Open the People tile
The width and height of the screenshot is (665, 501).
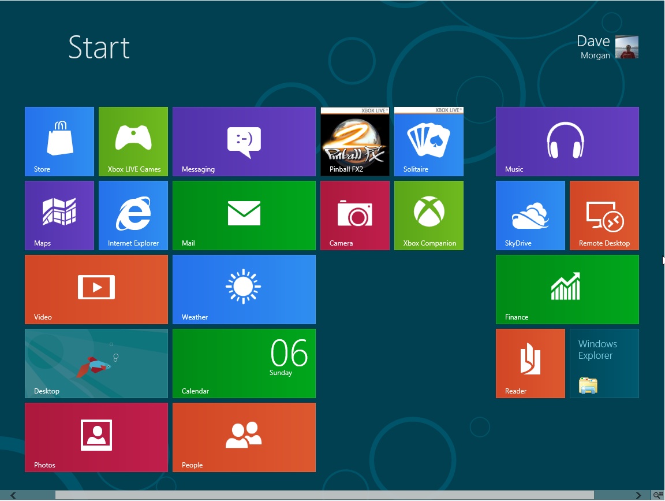(244, 437)
